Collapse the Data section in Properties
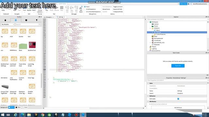 point(148,83)
